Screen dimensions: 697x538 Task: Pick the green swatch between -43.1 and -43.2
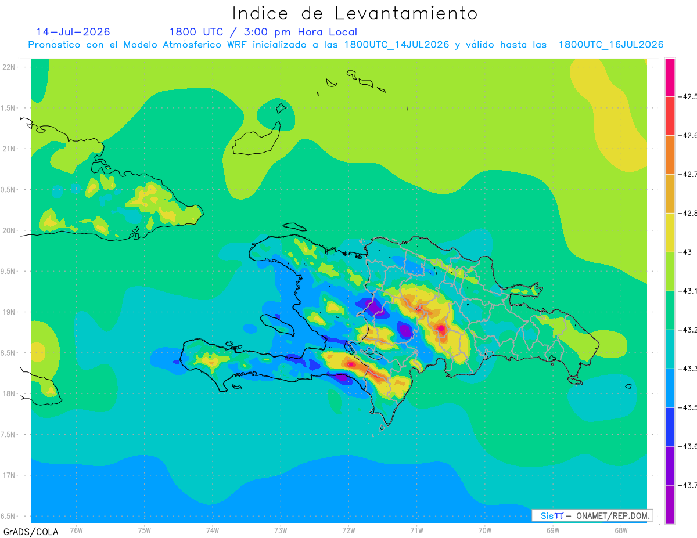(x=670, y=310)
